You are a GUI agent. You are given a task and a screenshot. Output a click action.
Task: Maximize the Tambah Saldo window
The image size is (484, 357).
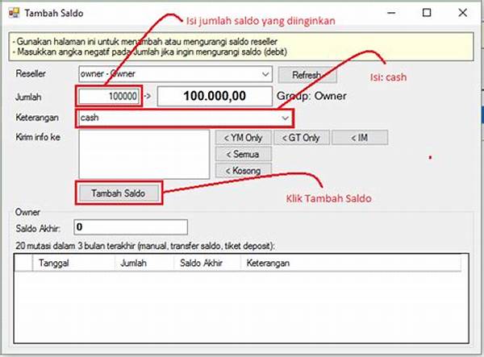pos(426,14)
